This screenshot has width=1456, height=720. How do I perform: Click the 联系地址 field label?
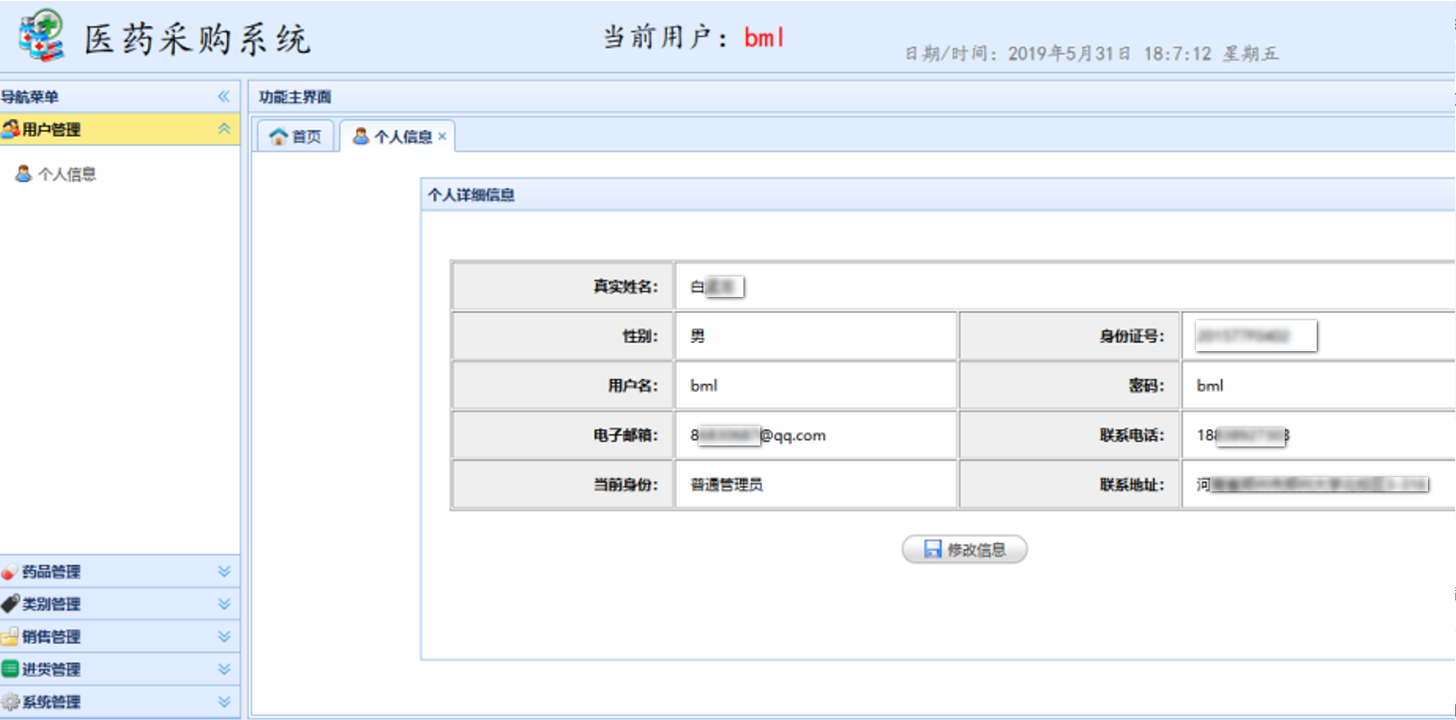[x=1132, y=485]
